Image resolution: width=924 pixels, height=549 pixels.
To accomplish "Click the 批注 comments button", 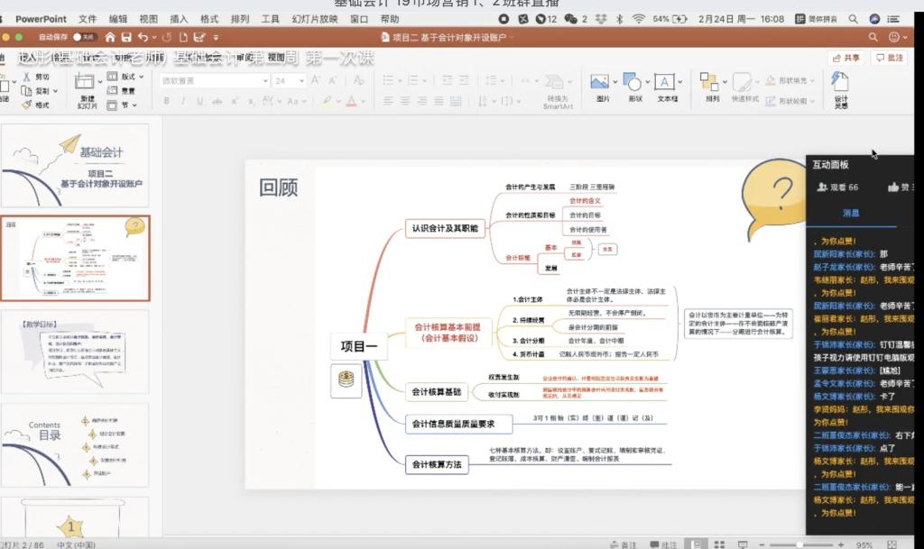I will 889,58.
